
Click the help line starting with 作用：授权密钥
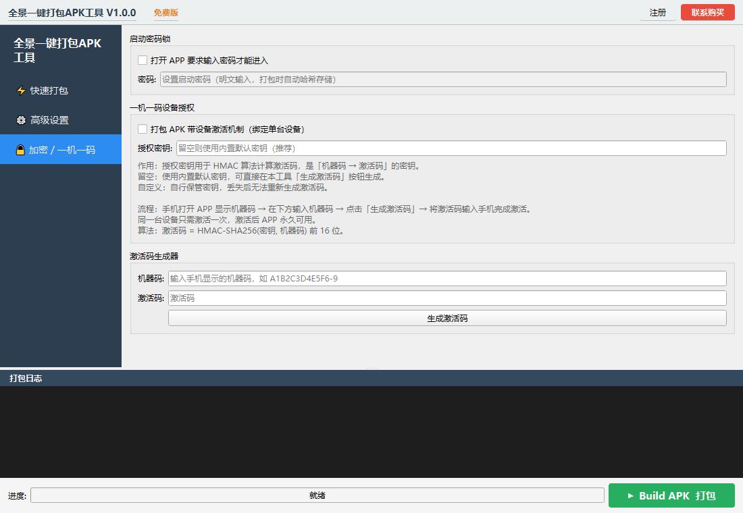(x=278, y=166)
